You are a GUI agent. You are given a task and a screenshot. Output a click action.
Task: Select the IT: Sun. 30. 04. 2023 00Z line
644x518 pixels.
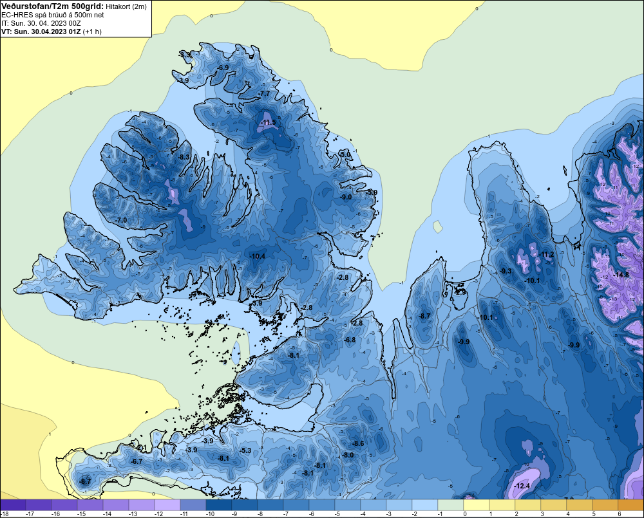pos(41,23)
